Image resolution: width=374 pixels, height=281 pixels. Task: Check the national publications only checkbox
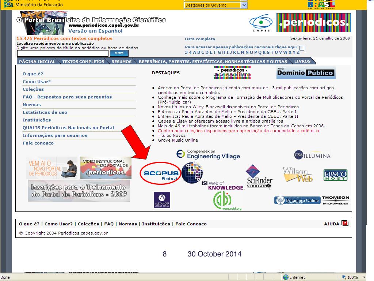click(x=302, y=48)
